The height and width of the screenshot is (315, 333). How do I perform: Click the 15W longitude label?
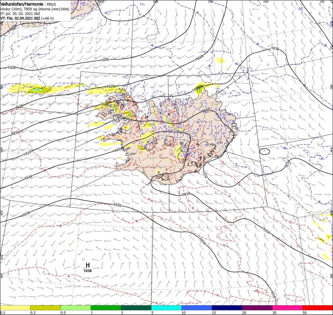(210, 2)
